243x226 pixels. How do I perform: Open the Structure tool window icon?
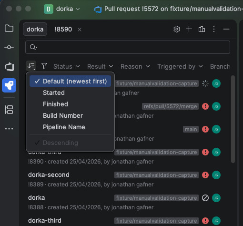tap(9, 110)
